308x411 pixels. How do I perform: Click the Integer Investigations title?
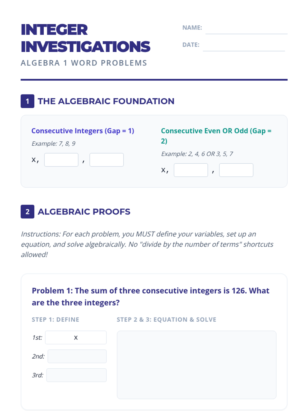tap(85, 38)
